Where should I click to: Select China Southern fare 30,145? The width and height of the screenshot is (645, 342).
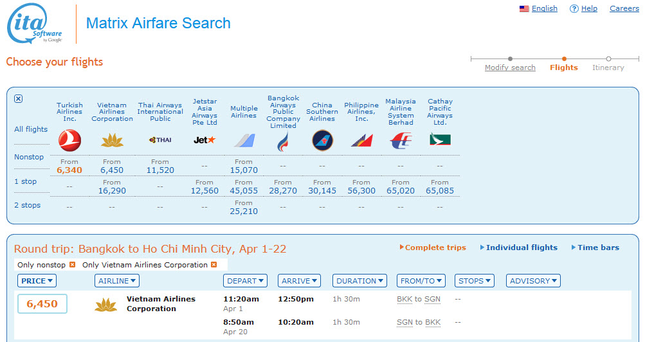(322, 190)
